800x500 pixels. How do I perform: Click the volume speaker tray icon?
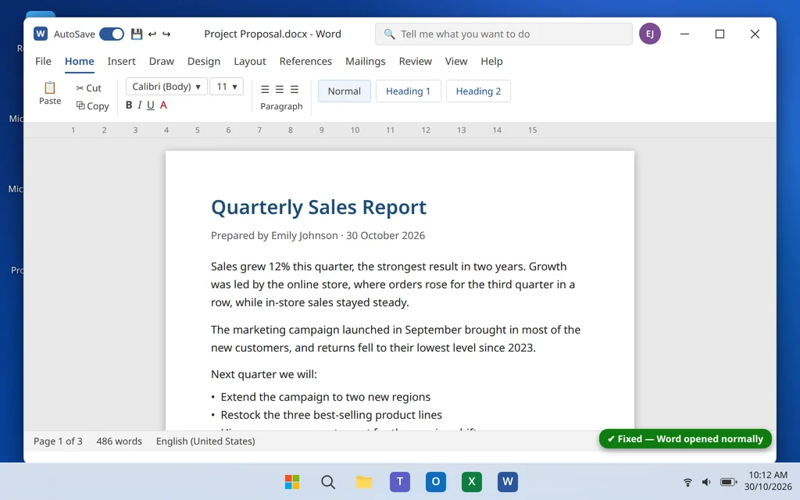pyautogui.click(x=706, y=482)
